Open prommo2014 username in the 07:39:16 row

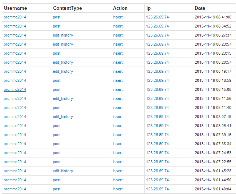pyautogui.click(x=15, y=135)
